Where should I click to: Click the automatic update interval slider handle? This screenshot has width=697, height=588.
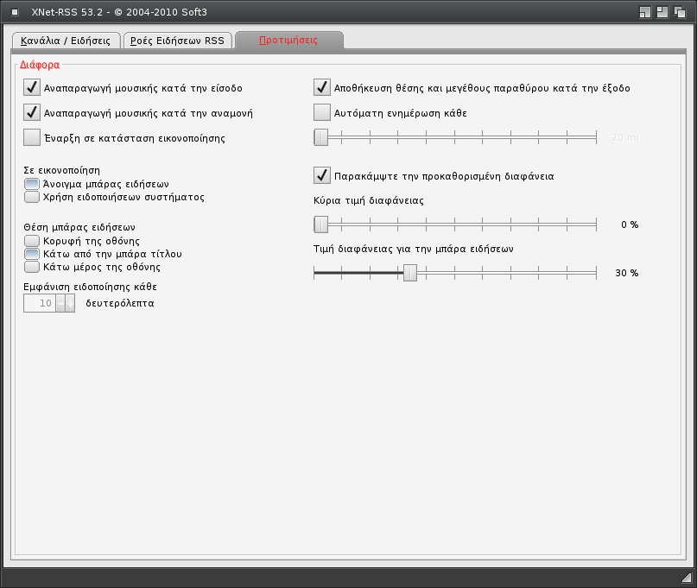coord(320,136)
